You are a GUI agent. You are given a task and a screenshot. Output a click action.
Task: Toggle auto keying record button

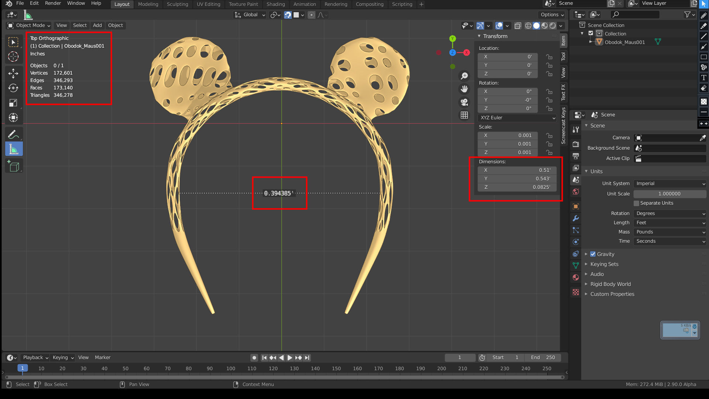254,358
